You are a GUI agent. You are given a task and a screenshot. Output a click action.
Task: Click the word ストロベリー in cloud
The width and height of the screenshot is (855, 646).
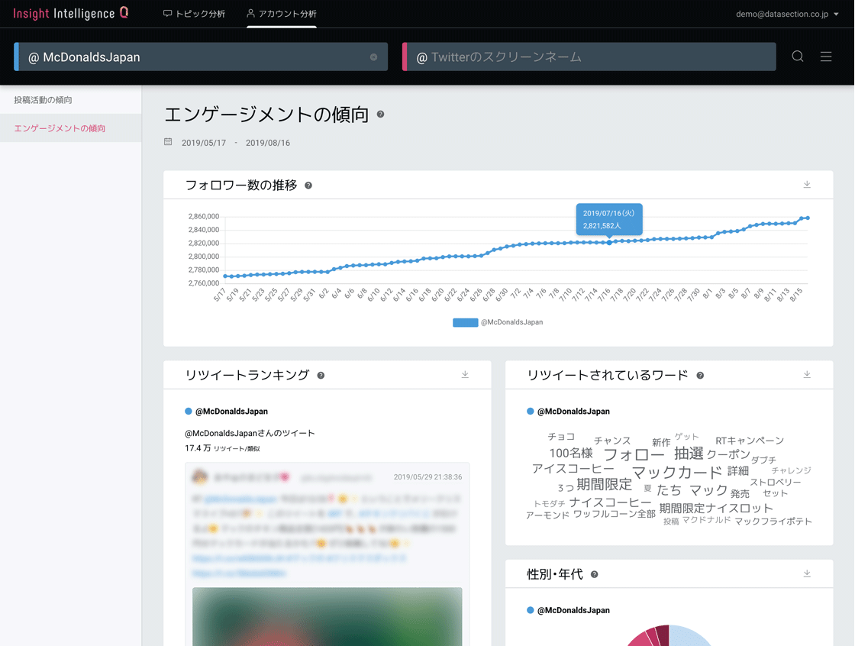click(776, 483)
